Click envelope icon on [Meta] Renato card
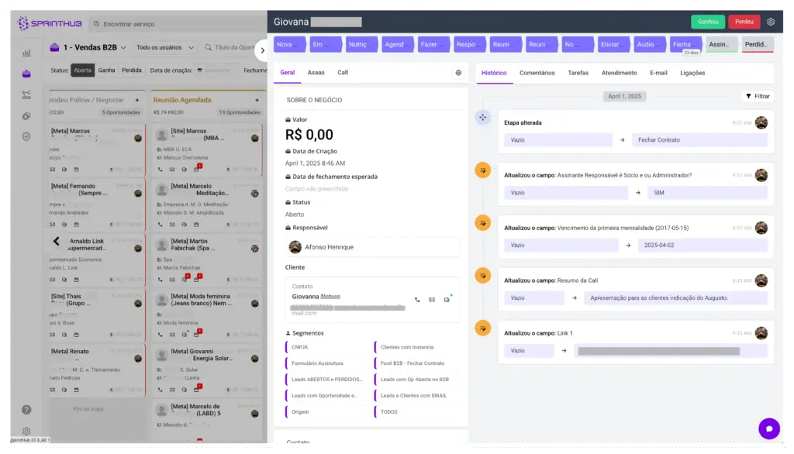Screen dimensions: 794x454 53,390
